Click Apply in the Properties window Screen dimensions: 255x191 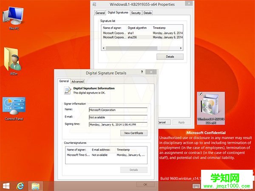(x=181, y=122)
